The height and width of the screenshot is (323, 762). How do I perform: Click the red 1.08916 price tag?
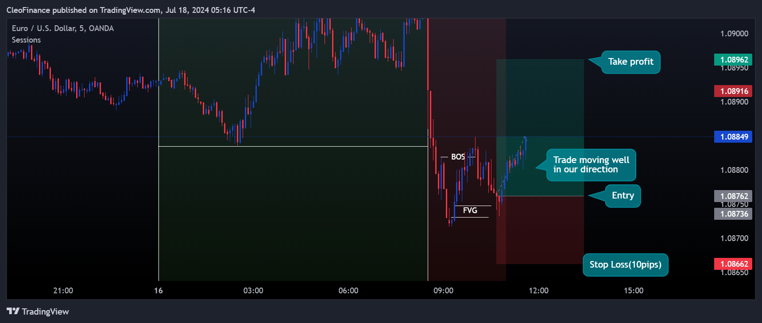point(733,91)
